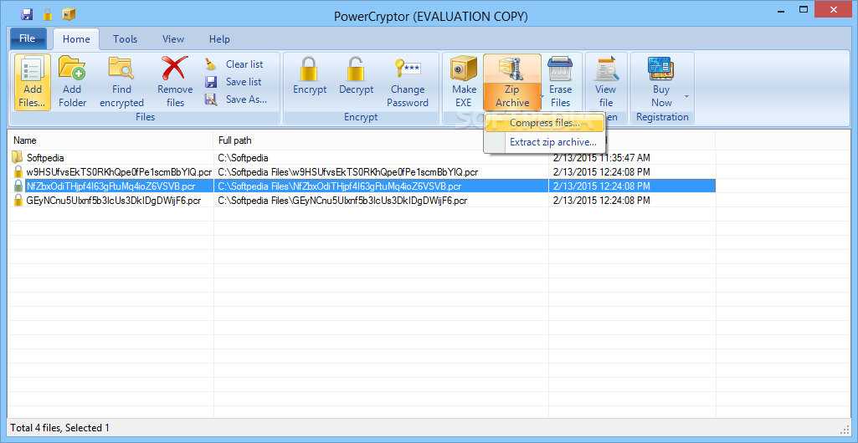The width and height of the screenshot is (858, 443).
Task: Switch to the Home ribbon tab
Action: click(76, 38)
